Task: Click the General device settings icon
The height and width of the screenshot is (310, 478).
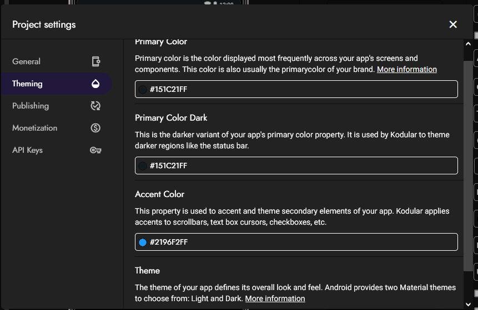Action: coord(95,61)
